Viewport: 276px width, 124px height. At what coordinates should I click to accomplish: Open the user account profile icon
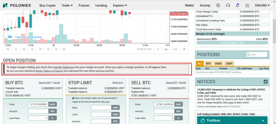[x=218, y=5]
